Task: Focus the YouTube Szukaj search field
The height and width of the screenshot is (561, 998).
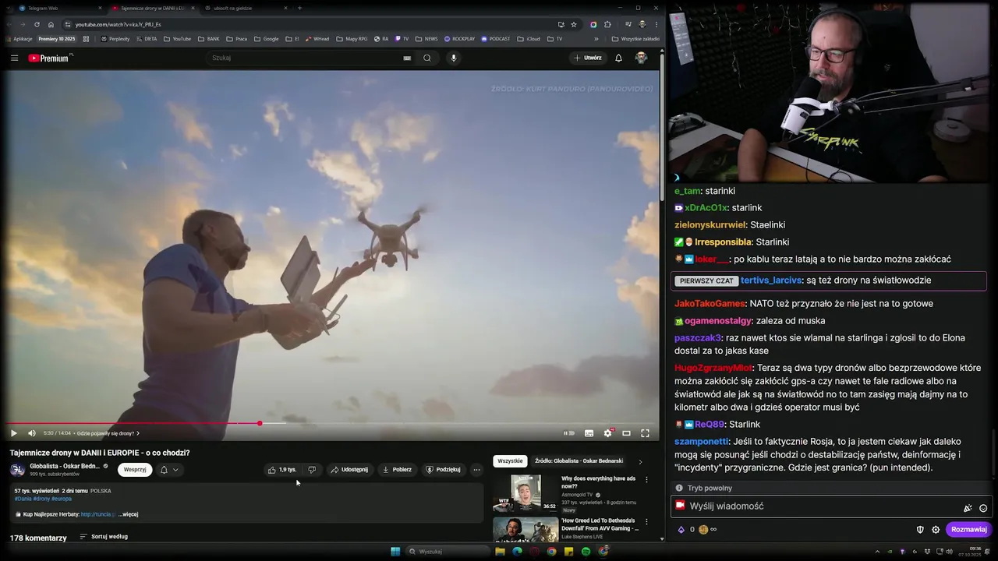Action: point(304,58)
